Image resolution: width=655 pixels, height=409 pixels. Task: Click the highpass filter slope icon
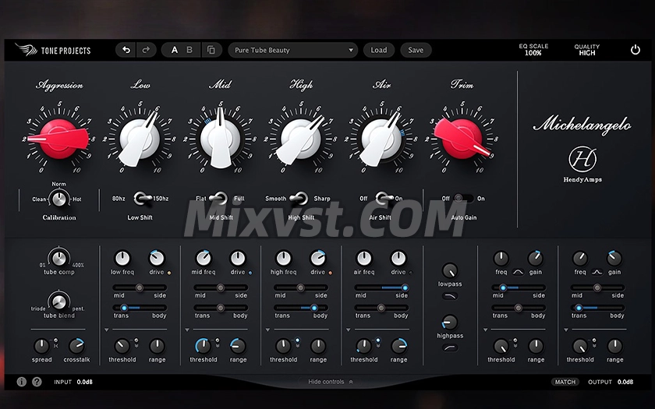pyautogui.click(x=450, y=347)
